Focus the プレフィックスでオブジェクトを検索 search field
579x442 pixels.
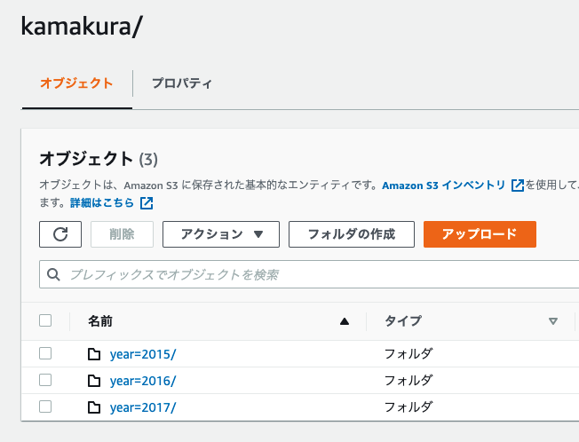[309, 274]
